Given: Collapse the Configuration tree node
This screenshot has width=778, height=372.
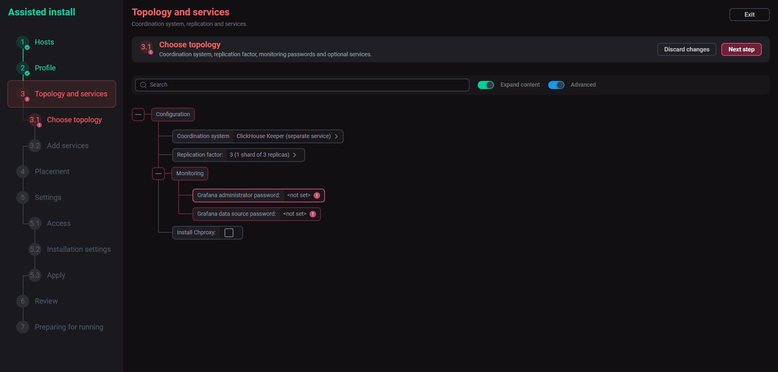Looking at the screenshot, I should [x=138, y=115].
